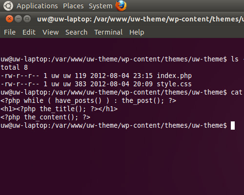Click the closing </h1> tag text

pyautogui.click(x=108, y=109)
